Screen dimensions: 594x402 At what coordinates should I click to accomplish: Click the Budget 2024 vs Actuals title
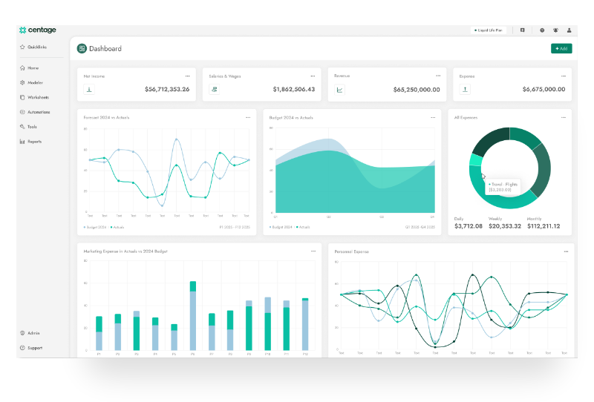291,118
